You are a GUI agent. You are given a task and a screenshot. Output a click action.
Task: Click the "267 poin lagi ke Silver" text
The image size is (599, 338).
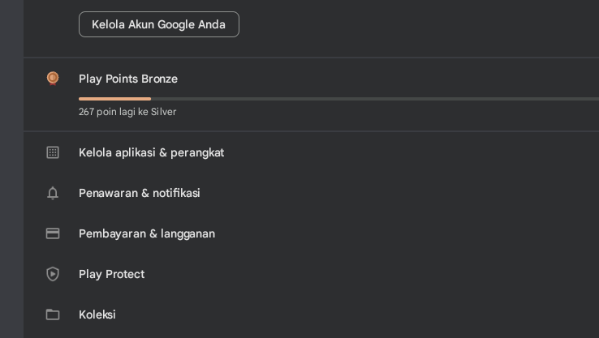pos(127,112)
